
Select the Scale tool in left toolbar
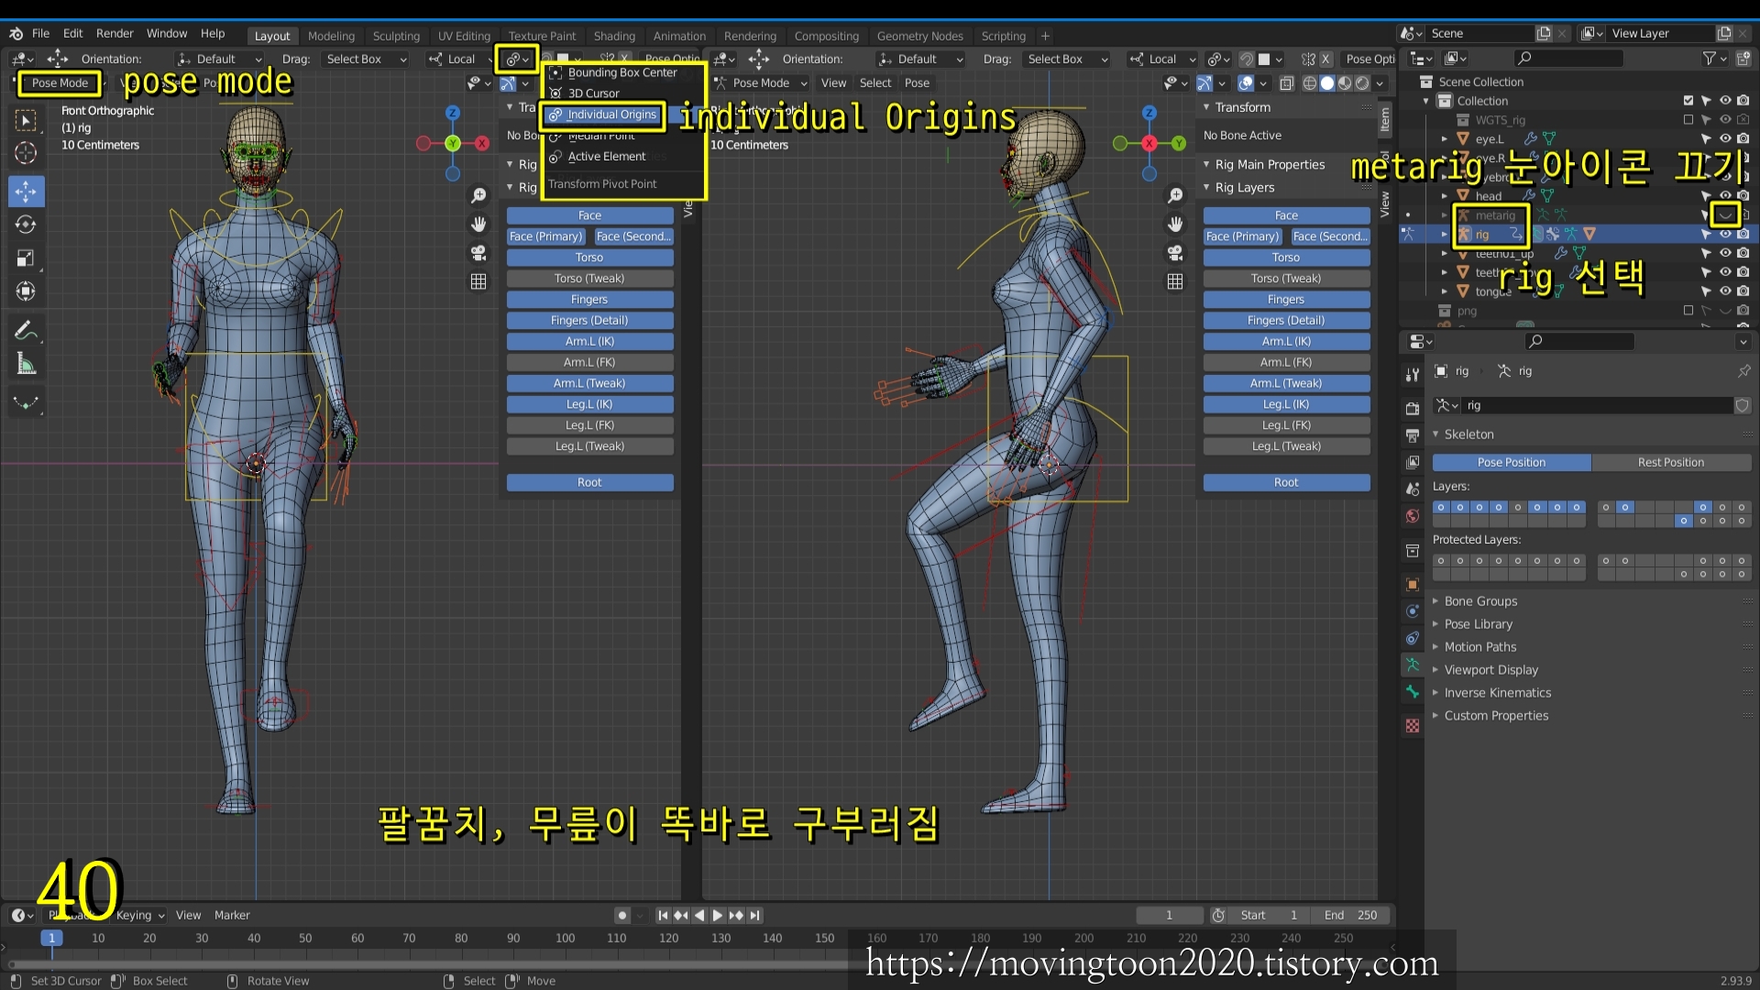[26, 258]
